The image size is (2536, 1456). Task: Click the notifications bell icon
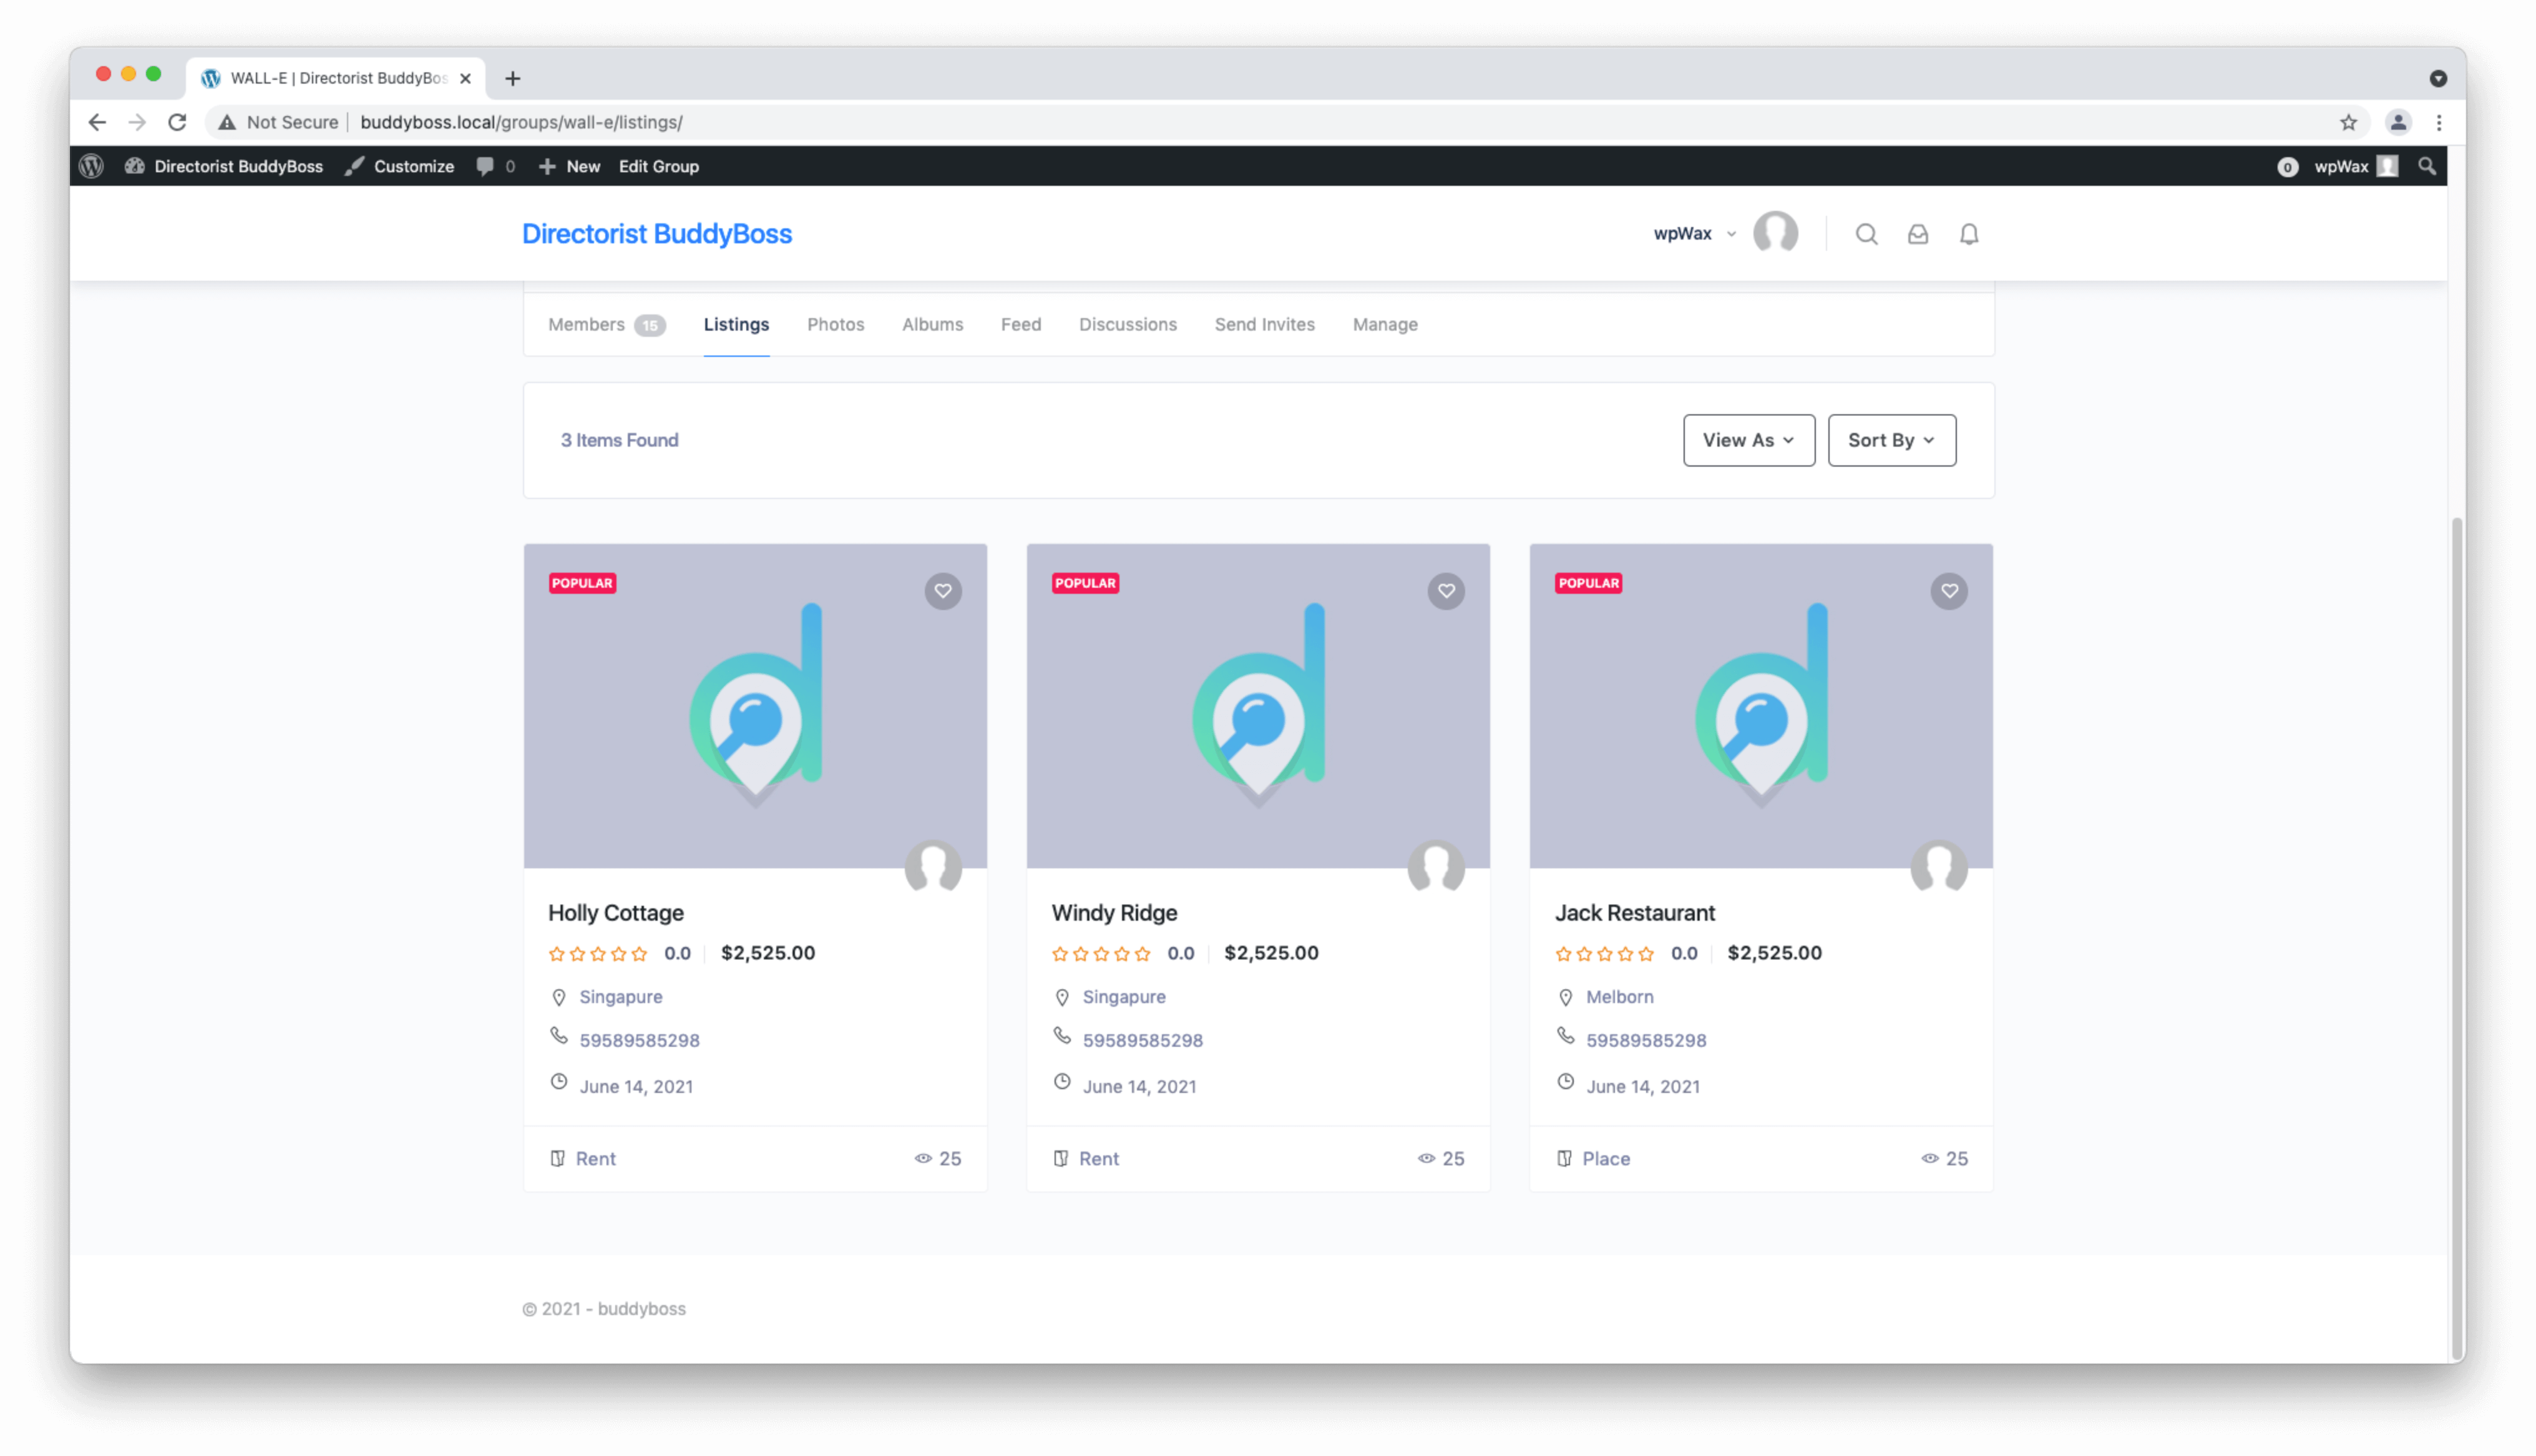coord(1969,234)
